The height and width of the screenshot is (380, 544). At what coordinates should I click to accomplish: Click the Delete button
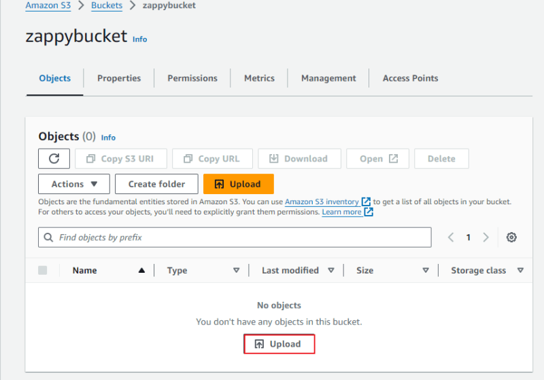click(x=441, y=159)
